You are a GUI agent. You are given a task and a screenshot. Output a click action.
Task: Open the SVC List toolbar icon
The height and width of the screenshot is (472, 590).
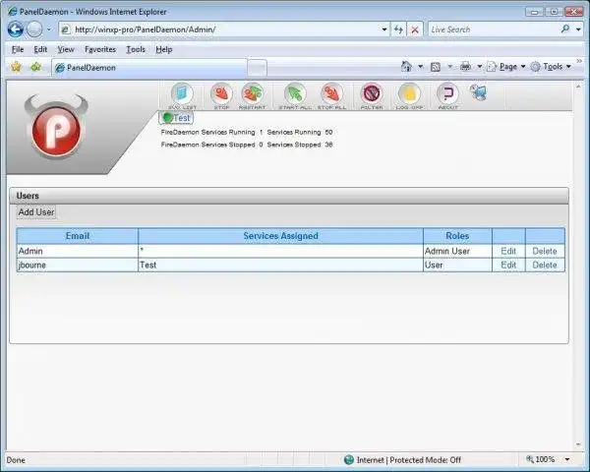pos(183,96)
